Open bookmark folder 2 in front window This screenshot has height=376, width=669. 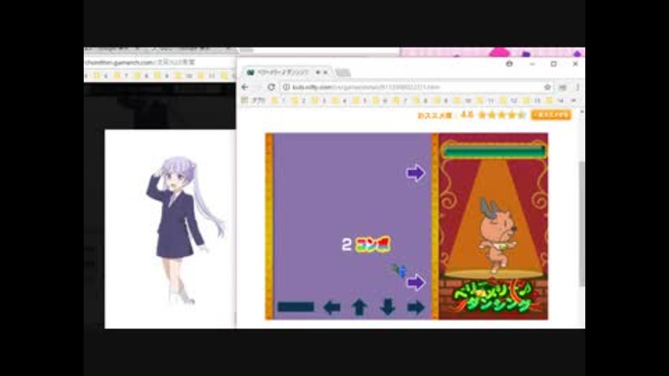tap(298, 100)
